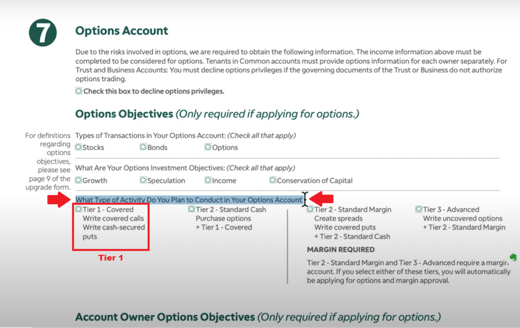Screen dimensions: 520x328
Task: Tick the Stocks checkbox
Action: tap(79, 147)
